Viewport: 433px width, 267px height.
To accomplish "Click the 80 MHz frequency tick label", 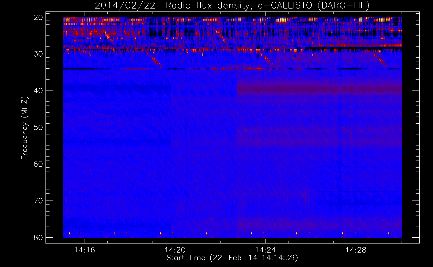I will click(38, 238).
